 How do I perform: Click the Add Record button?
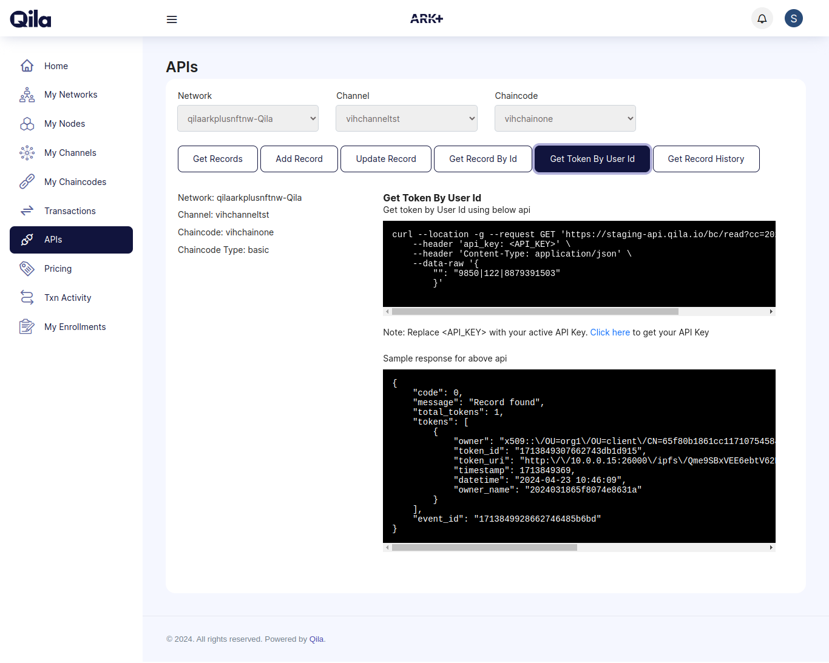(x=299, y=159)
